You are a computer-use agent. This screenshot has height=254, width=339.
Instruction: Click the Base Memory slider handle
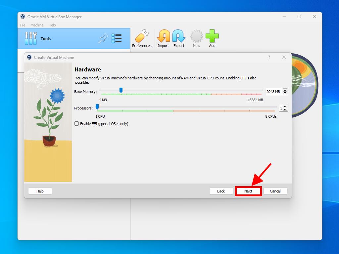[121, 90]
